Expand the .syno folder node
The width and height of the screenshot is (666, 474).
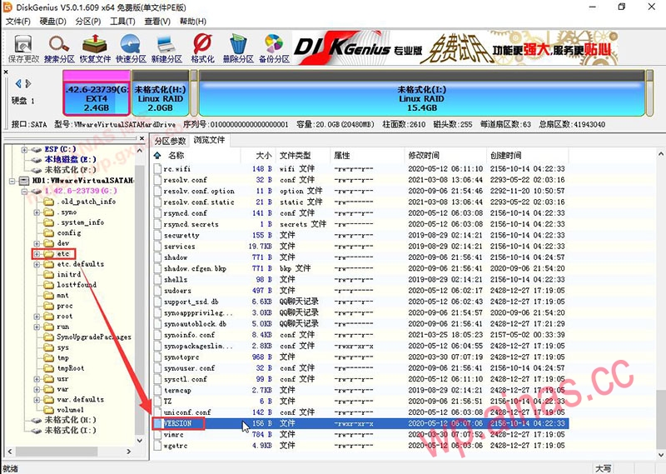[x=37, y=212]
